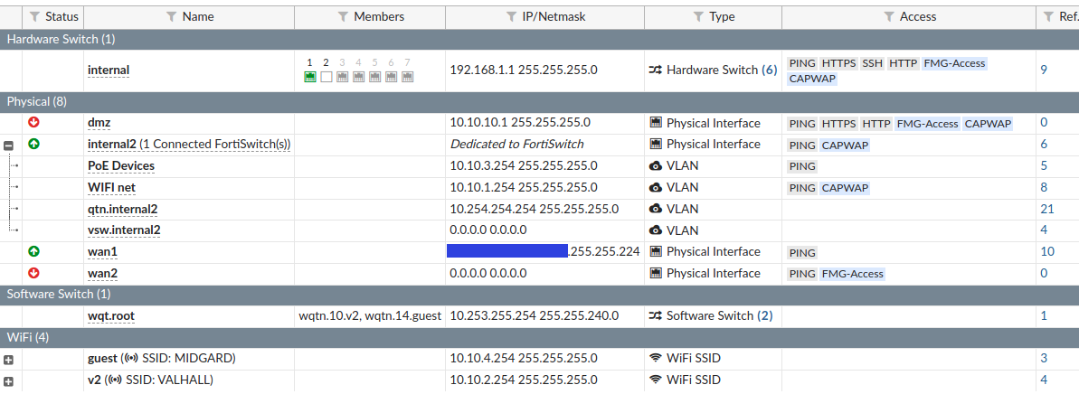The image size is (1079, 413).
Task: Open reference count 21 for qtn.internal2
Action: pos(1047,209)
